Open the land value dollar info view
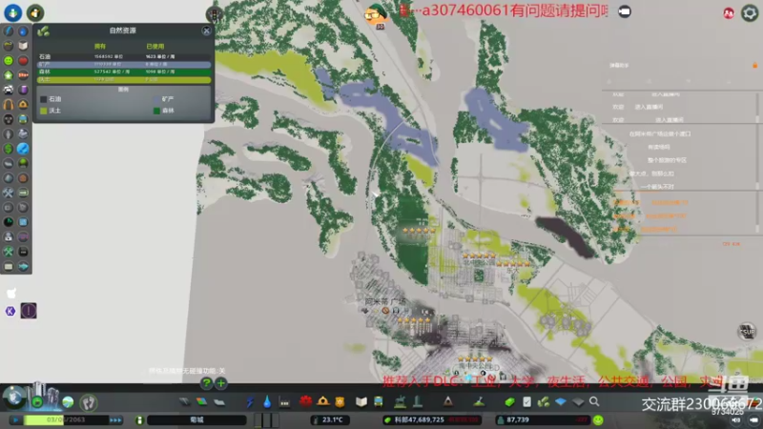 point(9,149)
